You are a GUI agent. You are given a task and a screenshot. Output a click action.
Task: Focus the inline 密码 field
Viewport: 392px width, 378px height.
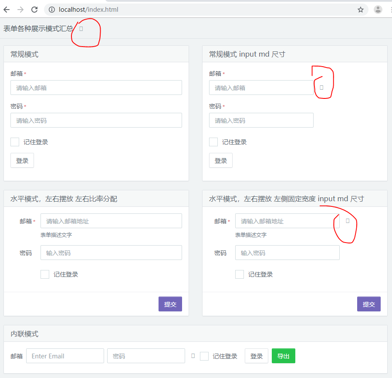(146, 356)
